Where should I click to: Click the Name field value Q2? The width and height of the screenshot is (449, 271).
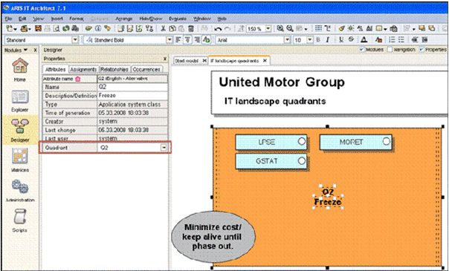pos(132,87)
